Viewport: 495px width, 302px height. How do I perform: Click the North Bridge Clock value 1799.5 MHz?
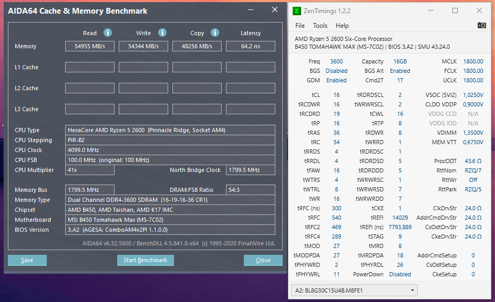point(251,170)
